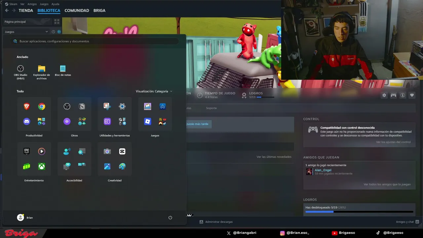Viewport: 423px width, 238px height.
Task: Open OBS icon in Otros group
Action: point(67,106)
